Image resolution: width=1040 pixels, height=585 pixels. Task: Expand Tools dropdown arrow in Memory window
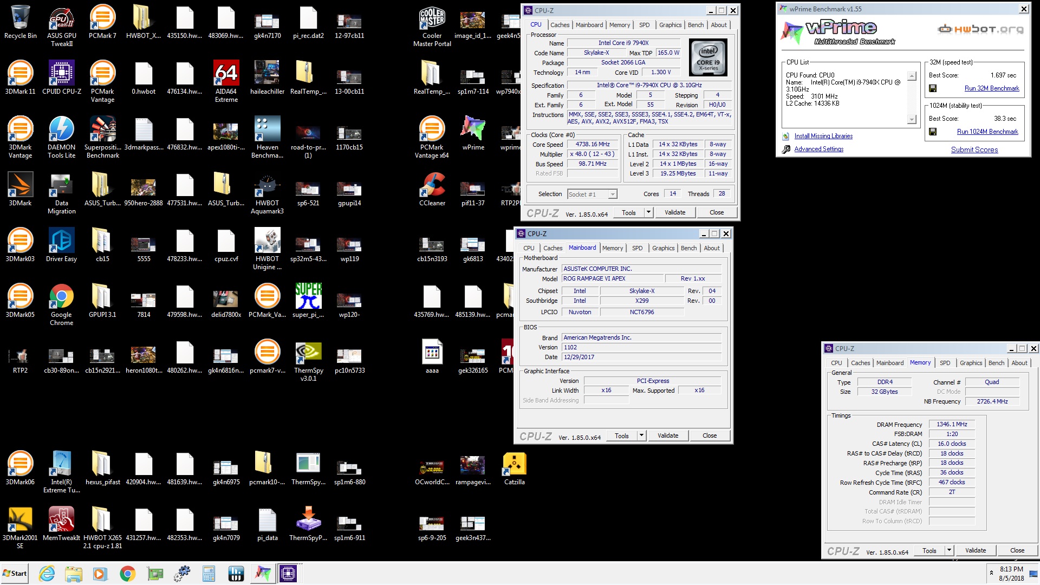[x=949, y=550]
